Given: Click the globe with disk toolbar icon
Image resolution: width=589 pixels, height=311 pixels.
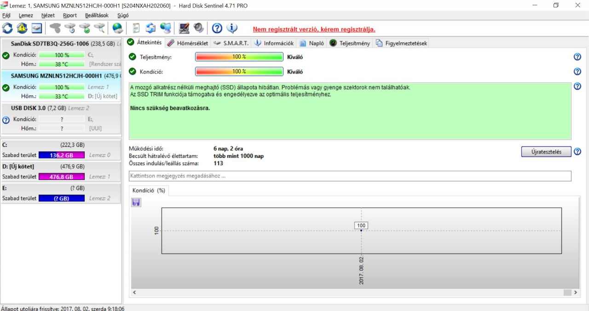Looking at the screenshot, I should [x=118, y=29].
